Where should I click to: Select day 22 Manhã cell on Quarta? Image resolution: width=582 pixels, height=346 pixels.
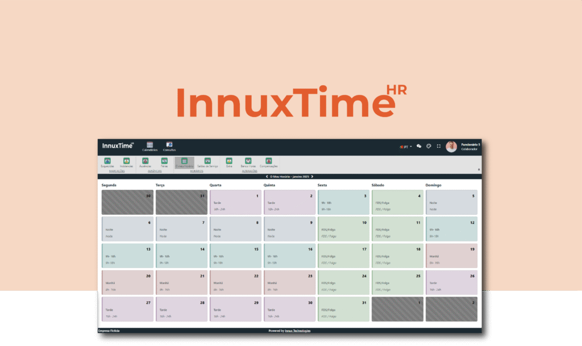coord(235,282)
